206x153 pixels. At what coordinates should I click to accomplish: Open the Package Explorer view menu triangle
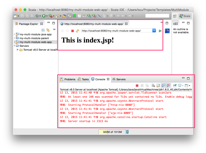(x=54, y=29)
